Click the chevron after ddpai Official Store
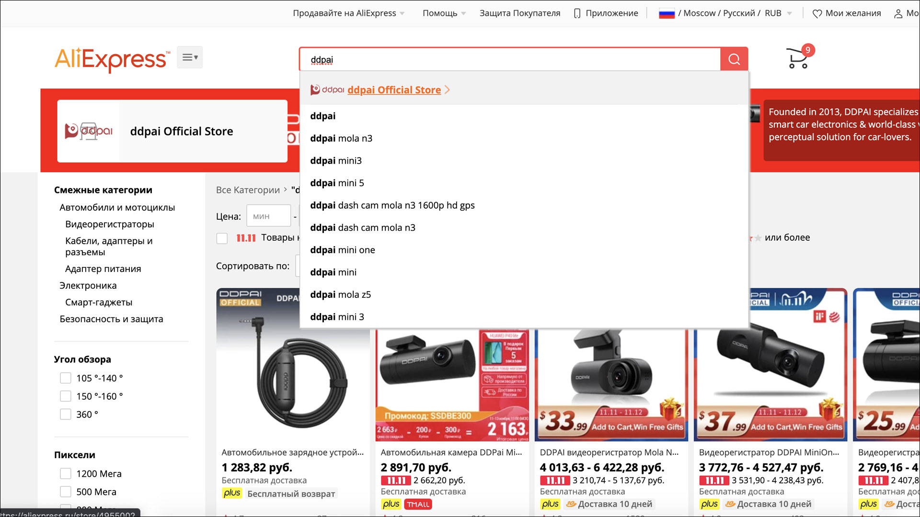920x517 pixels. 447,90
